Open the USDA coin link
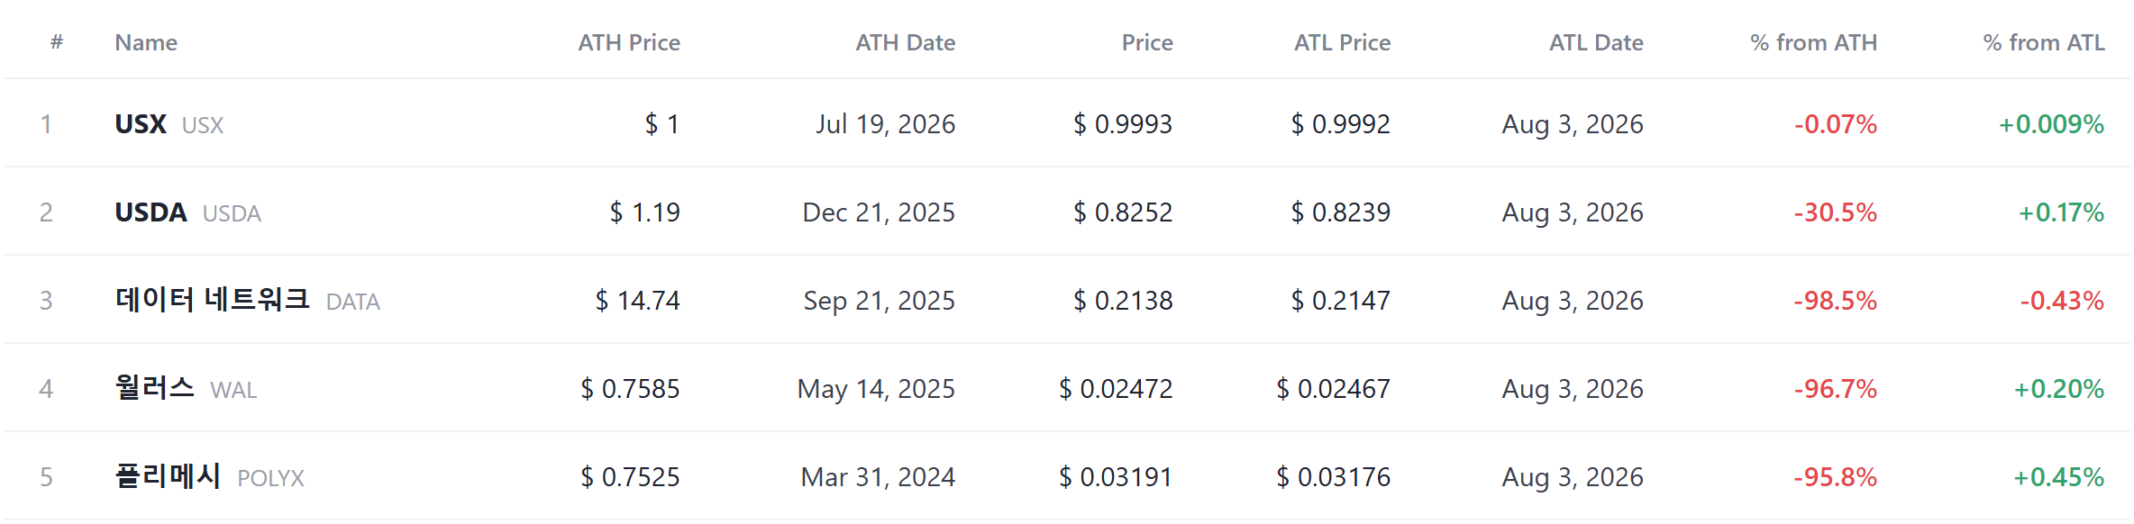This screenshot has width=2134, height=524. pyautogui.click(x=150, y=212)
